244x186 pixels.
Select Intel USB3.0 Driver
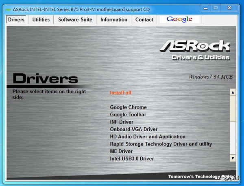coord(132,158)
